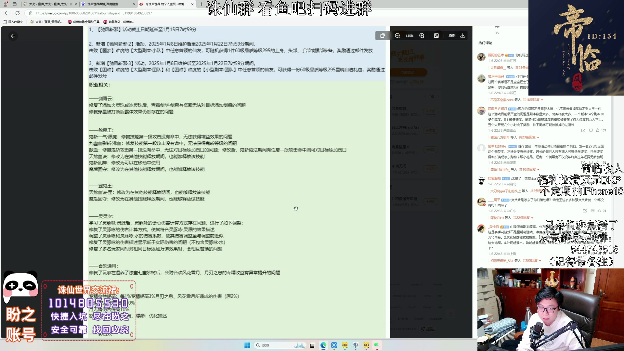
Task: Click the weibo.com address bar URL
Action: click(94, 13)
